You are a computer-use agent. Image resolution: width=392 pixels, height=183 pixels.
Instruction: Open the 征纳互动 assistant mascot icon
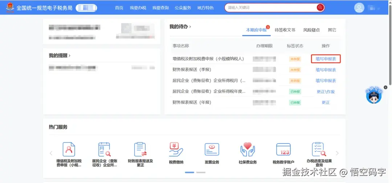[x=374, y=95]
